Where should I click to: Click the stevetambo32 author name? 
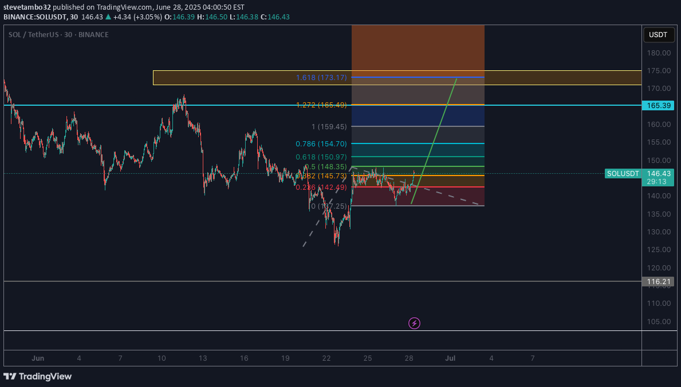click(27, 7)
